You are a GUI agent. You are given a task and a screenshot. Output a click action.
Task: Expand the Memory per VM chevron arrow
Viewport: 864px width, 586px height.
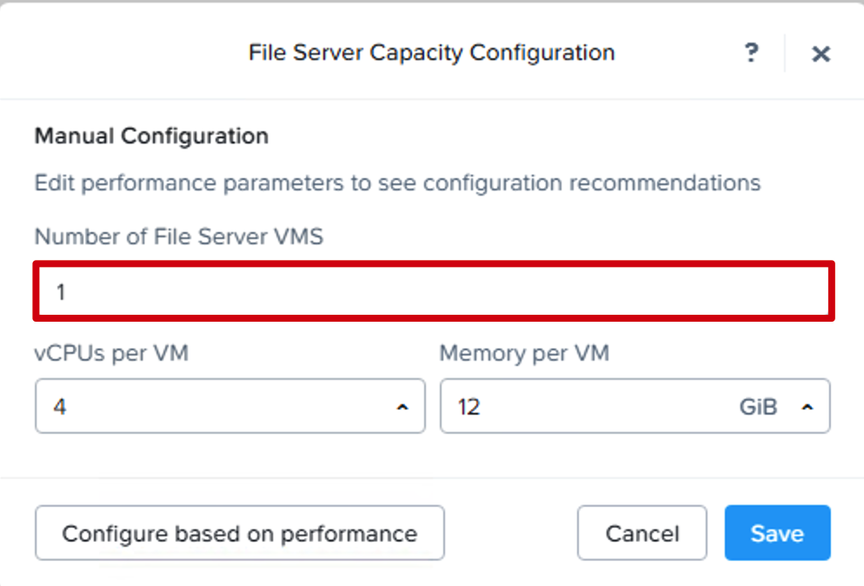tap(808, 408)
